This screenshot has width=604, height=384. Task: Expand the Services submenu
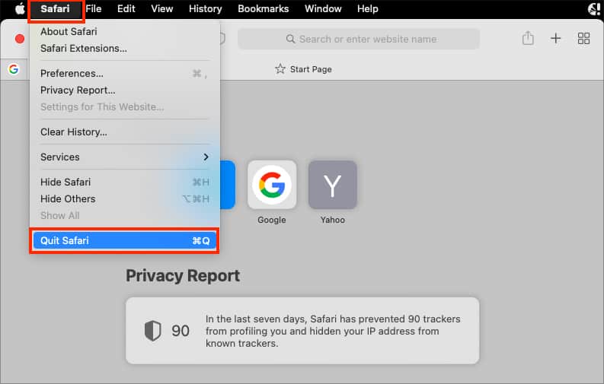[x=124, y=157]
